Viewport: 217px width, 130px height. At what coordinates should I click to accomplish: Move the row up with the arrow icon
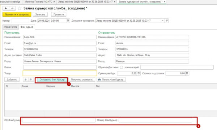pyautogui.click(x=26, y=79)
